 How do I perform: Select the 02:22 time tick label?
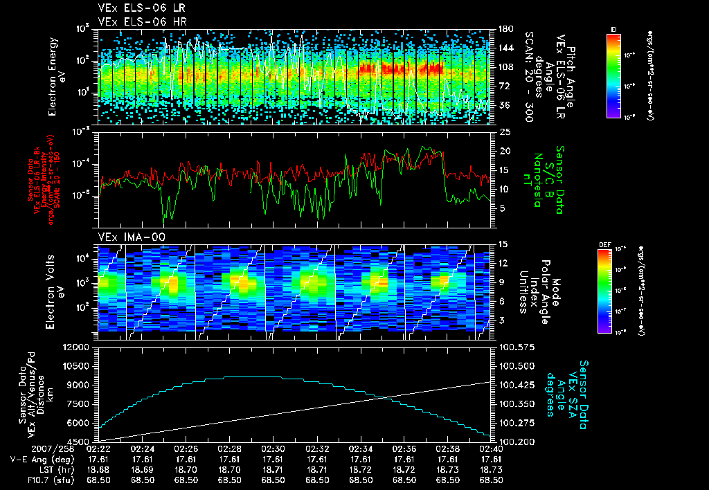98,449
